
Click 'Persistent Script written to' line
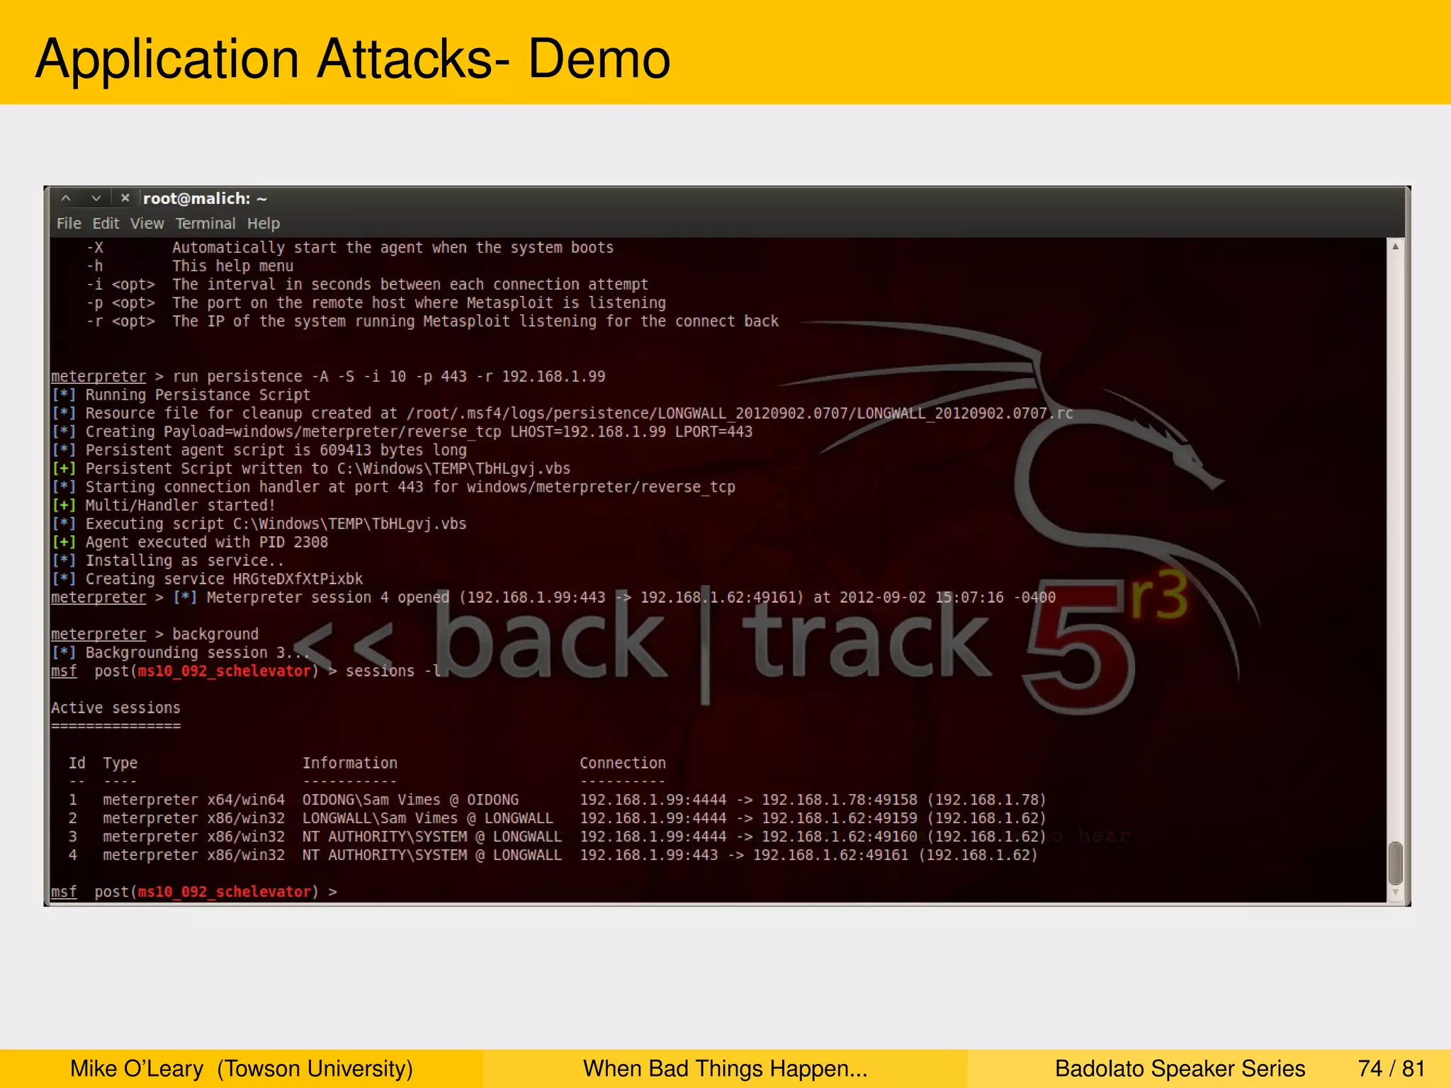tap(310, 469)
